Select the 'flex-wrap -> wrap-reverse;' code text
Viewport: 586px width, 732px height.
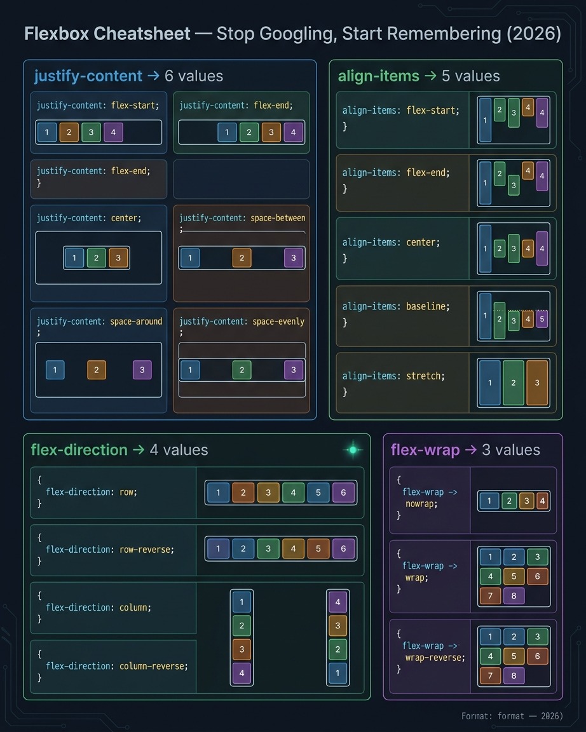(433, 652)
